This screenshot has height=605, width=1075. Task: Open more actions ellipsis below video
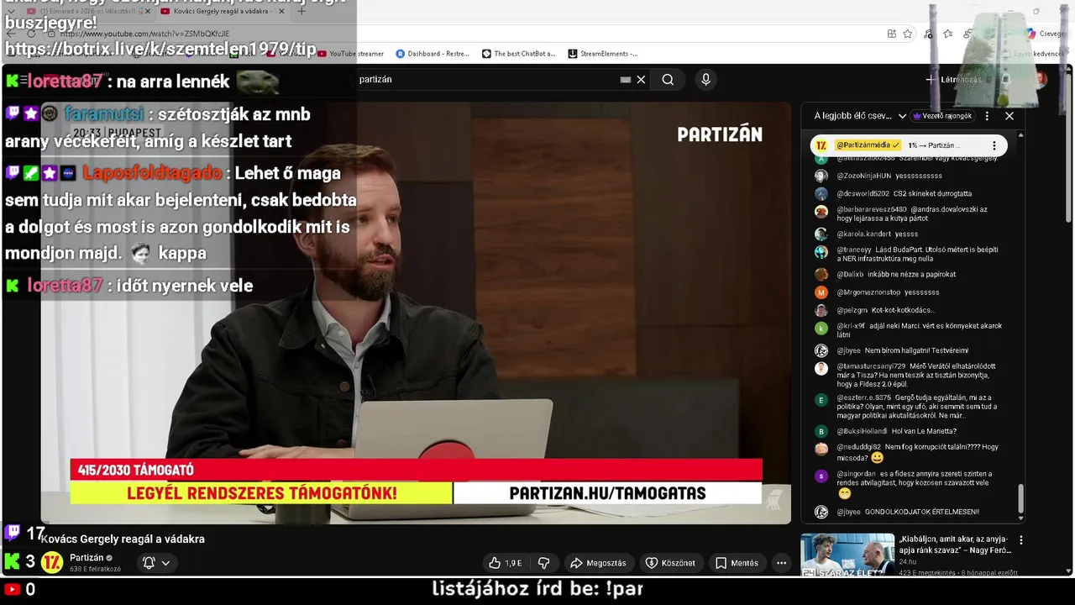[x=781, y=563]
